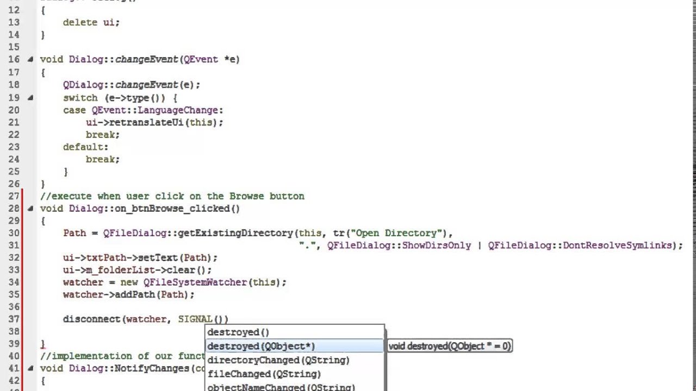Click line number 21 in the gutter
Image resolution: width=696 pixels, height=391 pixels.
pos(14,122)
